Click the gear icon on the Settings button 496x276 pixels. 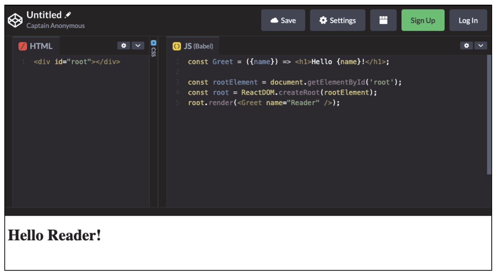(x=323, y=20)
